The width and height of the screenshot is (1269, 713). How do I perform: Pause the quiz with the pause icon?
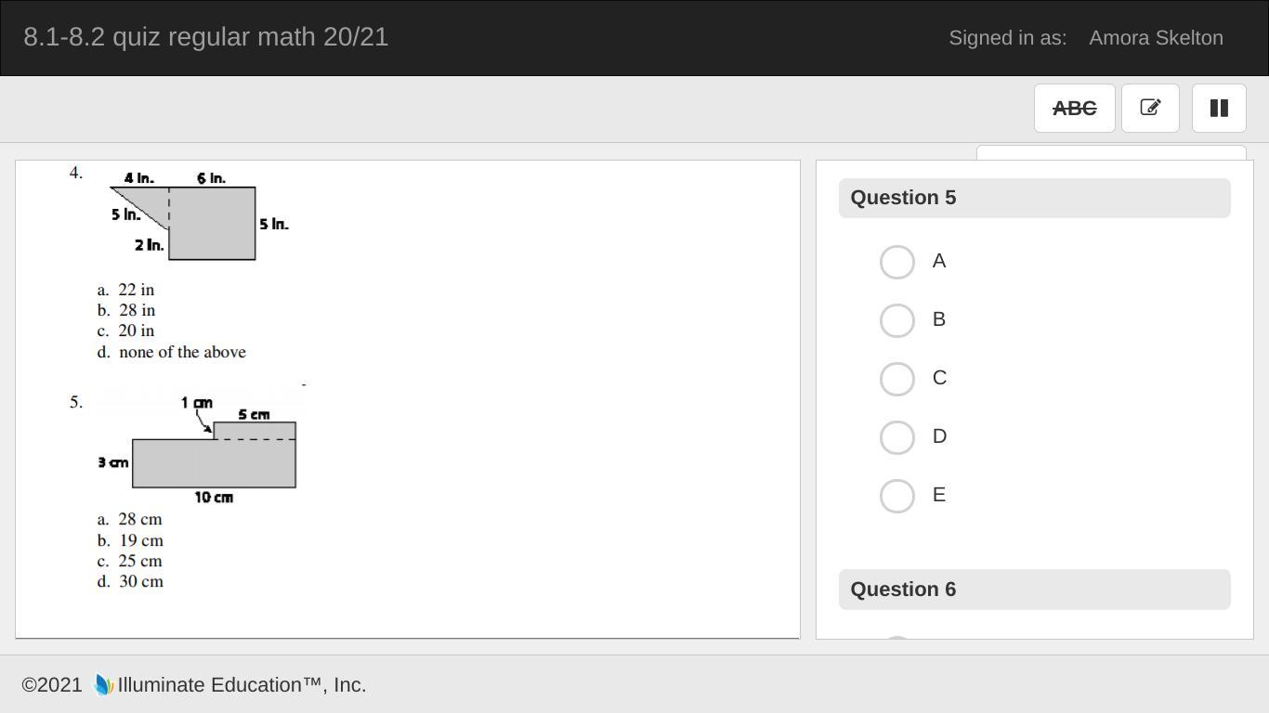point(1219,109)
